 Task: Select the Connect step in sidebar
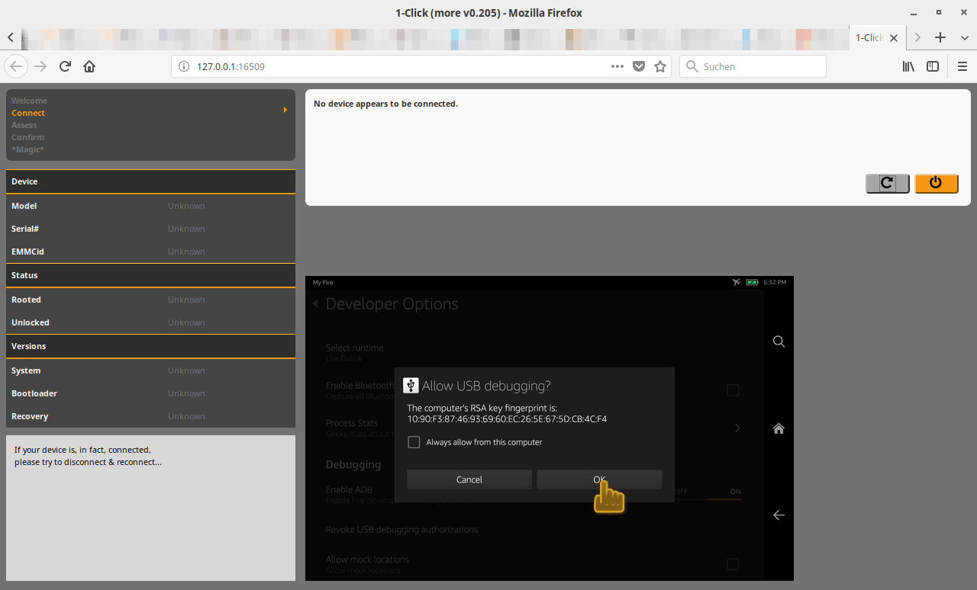(x=28, y=113)
